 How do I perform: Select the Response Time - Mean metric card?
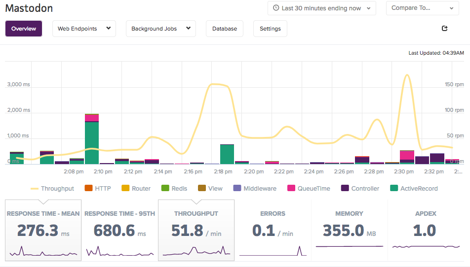(43, 230)
